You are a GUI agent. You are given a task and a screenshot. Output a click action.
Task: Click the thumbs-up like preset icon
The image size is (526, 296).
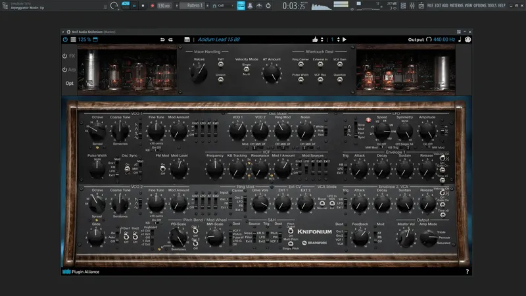[x=315, y=39]
